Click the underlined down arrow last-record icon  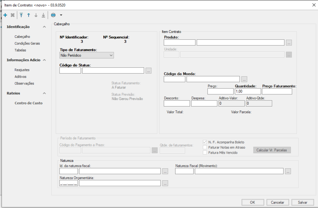(43, 15)
